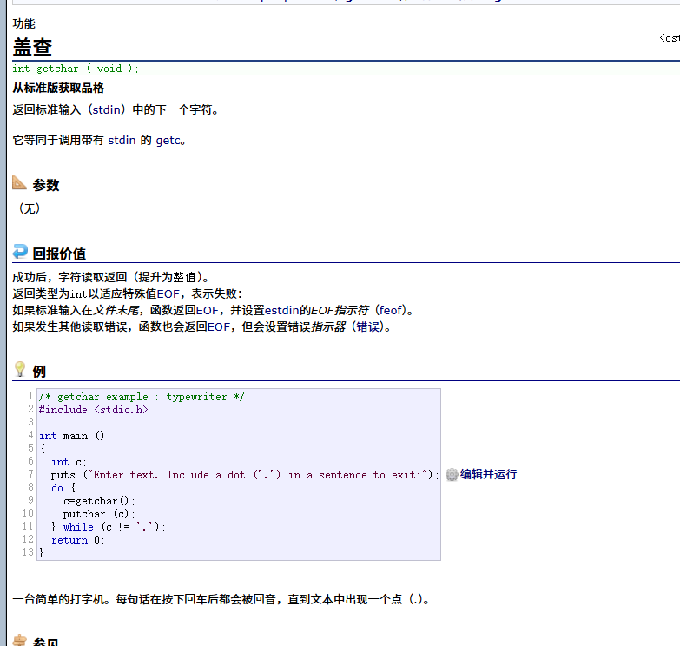The height and width of the screenshot is (646, 680).
Task: Click code line while (c != '.');
Action: pyautogui.click(x=109, y=527)
